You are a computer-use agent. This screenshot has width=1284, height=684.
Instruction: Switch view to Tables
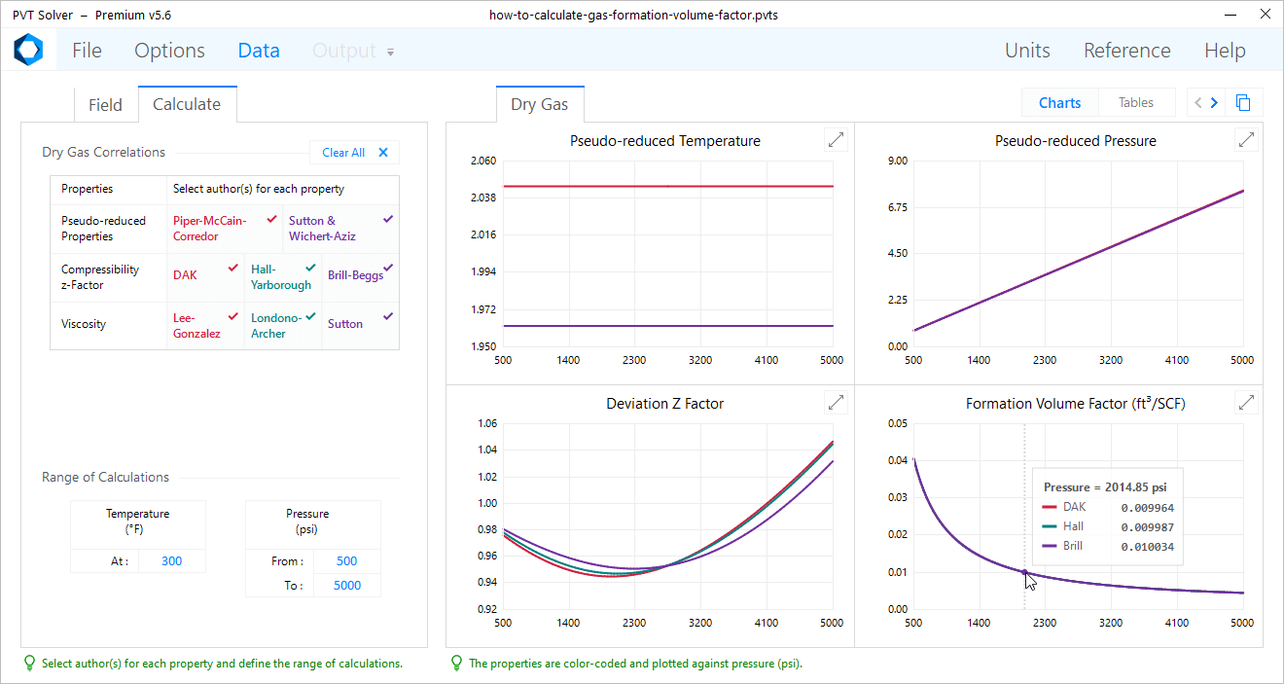click(x=1135, y=103)
